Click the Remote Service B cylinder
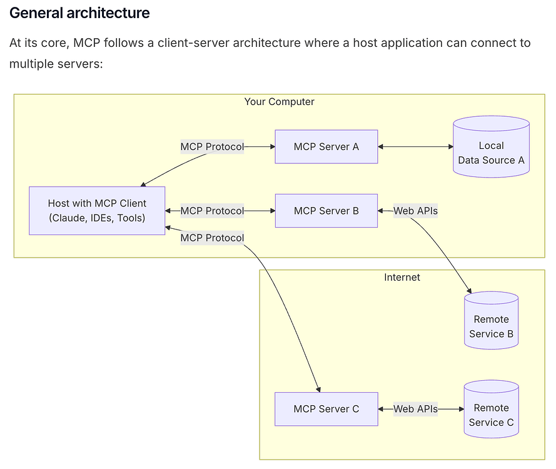The image size is (556, 469). tap(491, 320)
